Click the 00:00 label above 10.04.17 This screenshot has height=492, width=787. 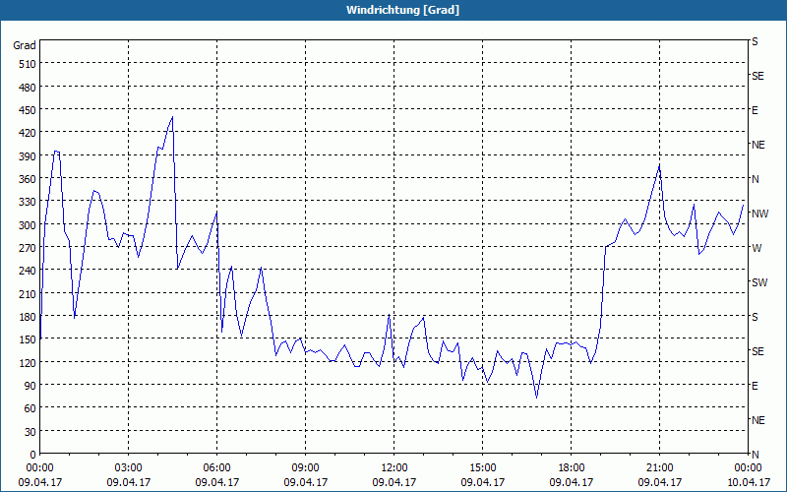[748, 468]
